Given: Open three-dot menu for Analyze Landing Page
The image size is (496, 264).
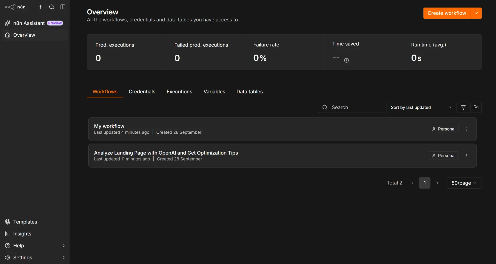Looking at the screenshot, I should (466, 156).
